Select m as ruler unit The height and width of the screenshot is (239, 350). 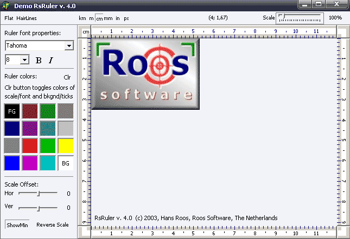coord(91,18)
